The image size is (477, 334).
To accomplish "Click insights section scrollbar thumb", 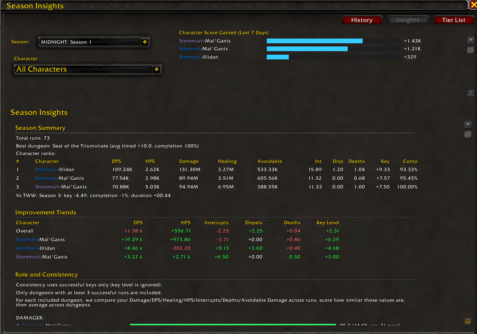I will pyautogui.click(x=468, y=134).
